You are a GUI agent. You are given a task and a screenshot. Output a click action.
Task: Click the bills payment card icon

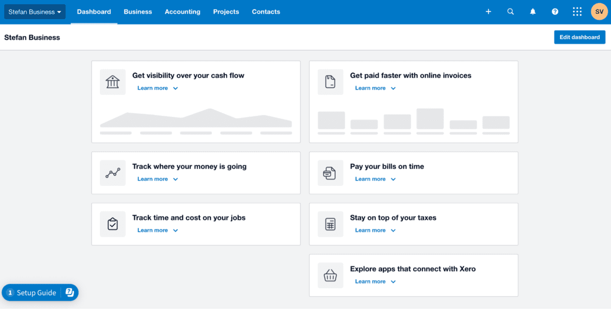(x=330, y=173)
